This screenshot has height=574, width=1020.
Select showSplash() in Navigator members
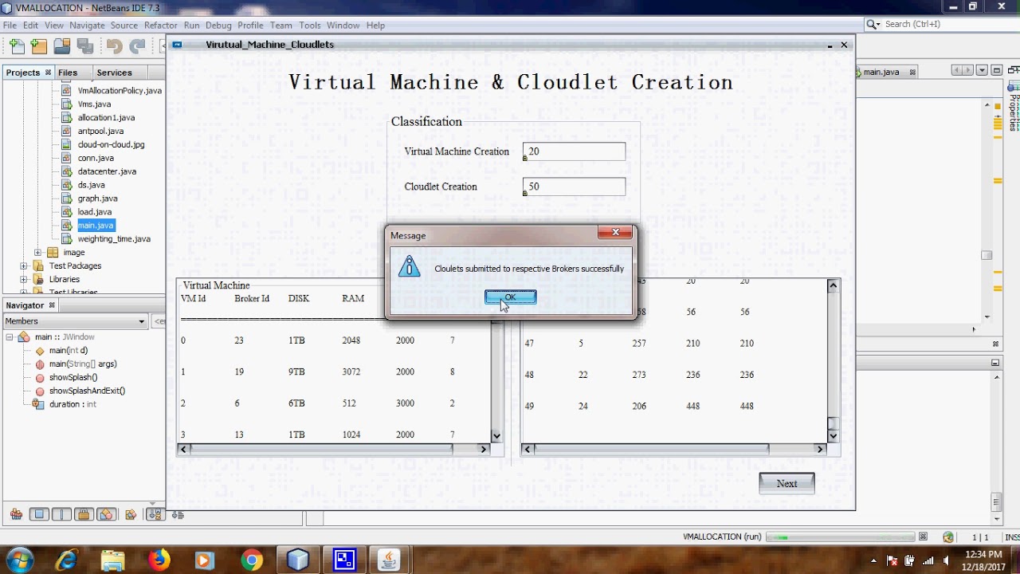73,378
